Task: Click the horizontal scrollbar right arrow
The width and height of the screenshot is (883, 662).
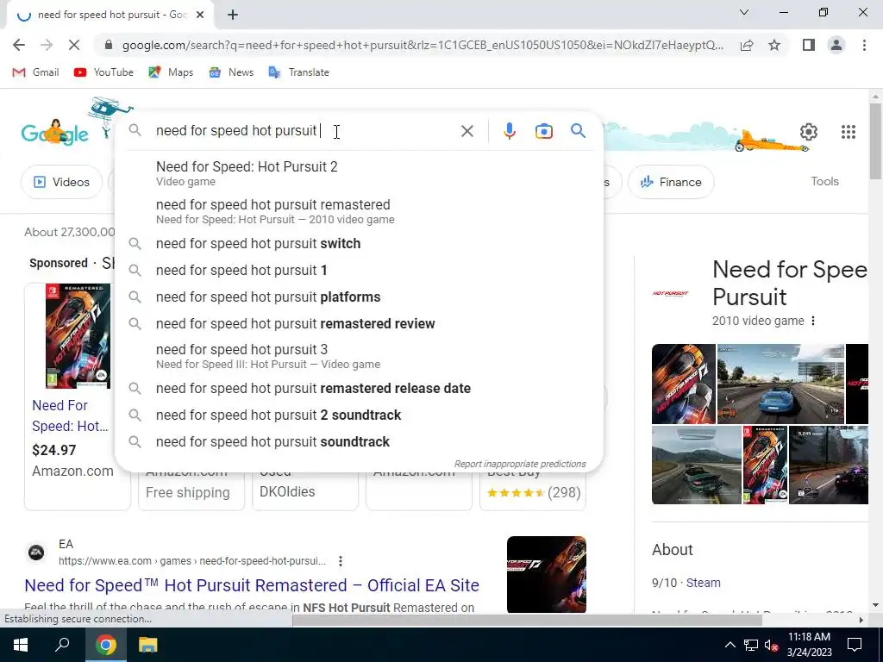Action: point(861,620)
